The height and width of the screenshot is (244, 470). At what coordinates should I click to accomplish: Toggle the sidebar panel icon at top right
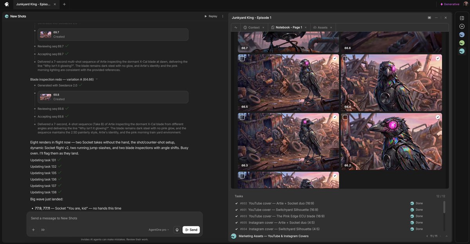(462, 18)
